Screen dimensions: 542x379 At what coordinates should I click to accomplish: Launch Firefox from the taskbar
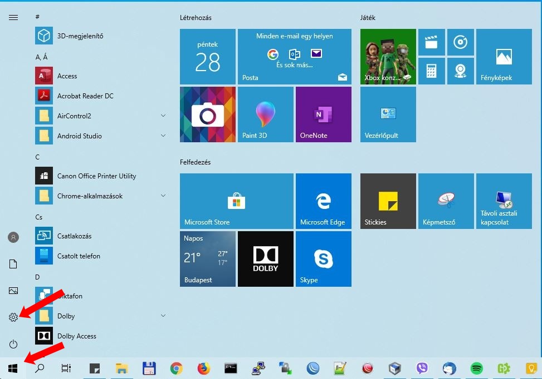pos(203,368)
